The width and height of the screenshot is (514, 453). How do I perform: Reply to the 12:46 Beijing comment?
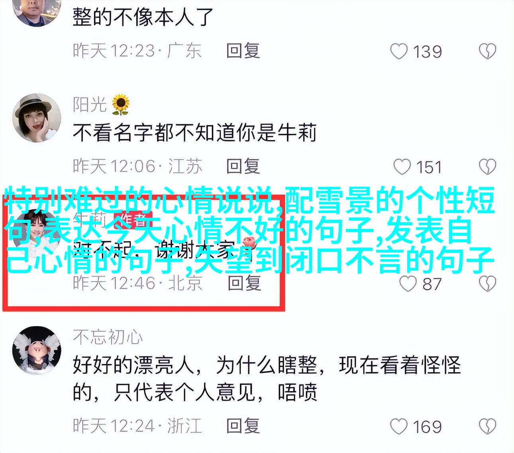click(x=244, y=283)
